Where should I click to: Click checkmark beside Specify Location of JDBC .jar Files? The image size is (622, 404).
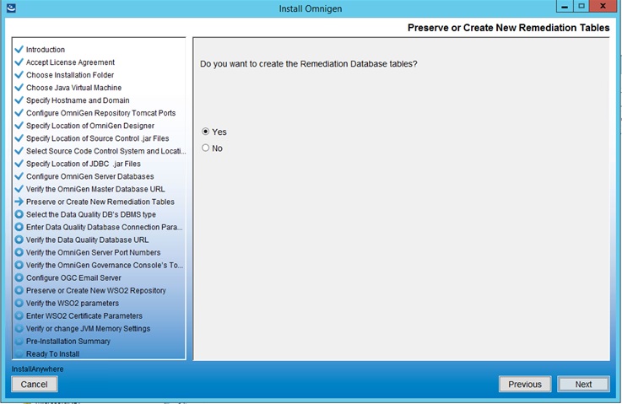pyautogui.click(x=19, y=164)
